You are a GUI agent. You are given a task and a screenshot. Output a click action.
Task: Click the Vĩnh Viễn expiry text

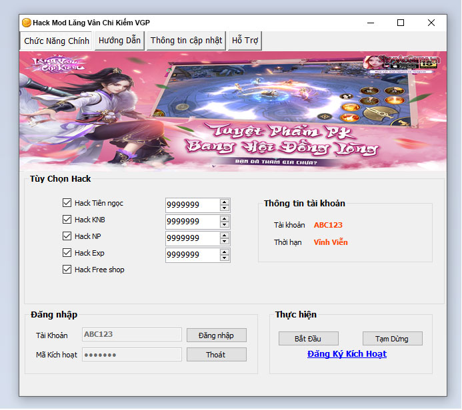tap(331, 242)
